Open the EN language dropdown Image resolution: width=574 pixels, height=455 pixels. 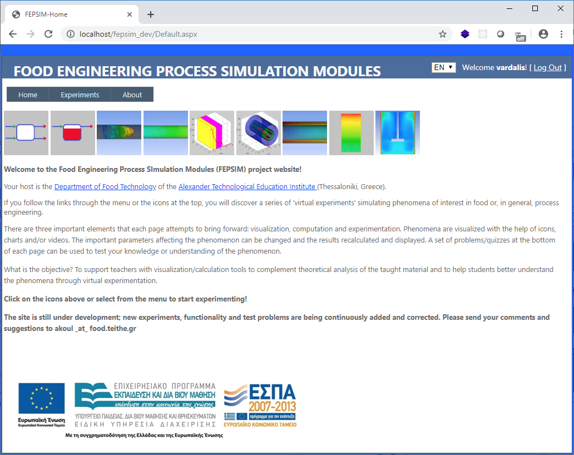coord(443,67)
